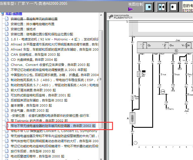Image resolution: width=193 pixels, height=160 pixels.
Task: Open Allroad 水平高度调节系统 diagram
Action: [x=55, y=44]
